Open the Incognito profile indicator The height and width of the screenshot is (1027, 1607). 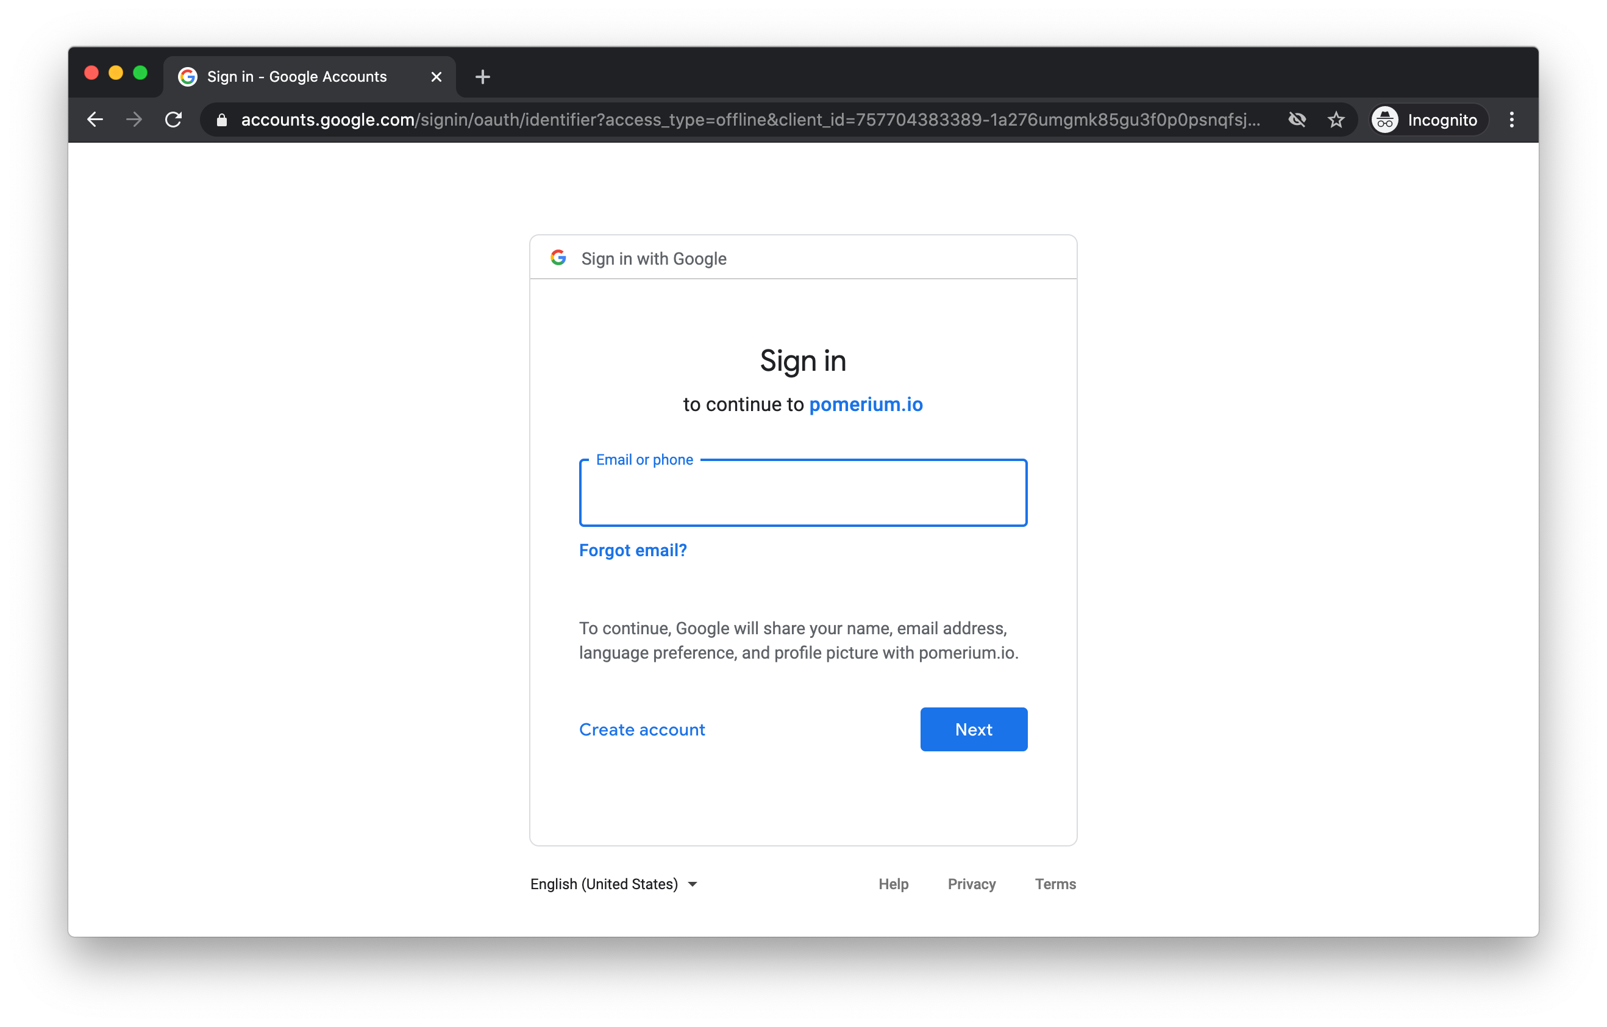pos(1428,120)
